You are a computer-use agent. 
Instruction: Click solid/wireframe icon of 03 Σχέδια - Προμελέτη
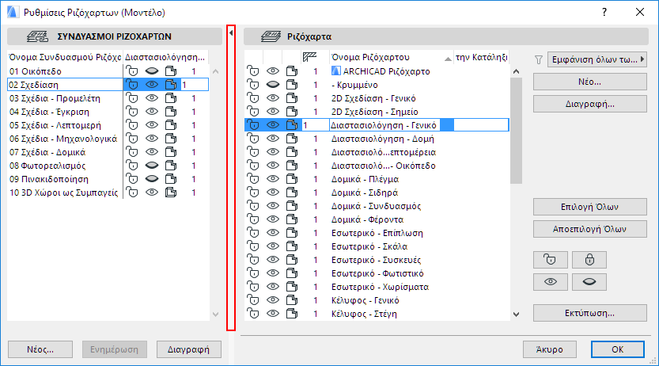coord(170,98)
